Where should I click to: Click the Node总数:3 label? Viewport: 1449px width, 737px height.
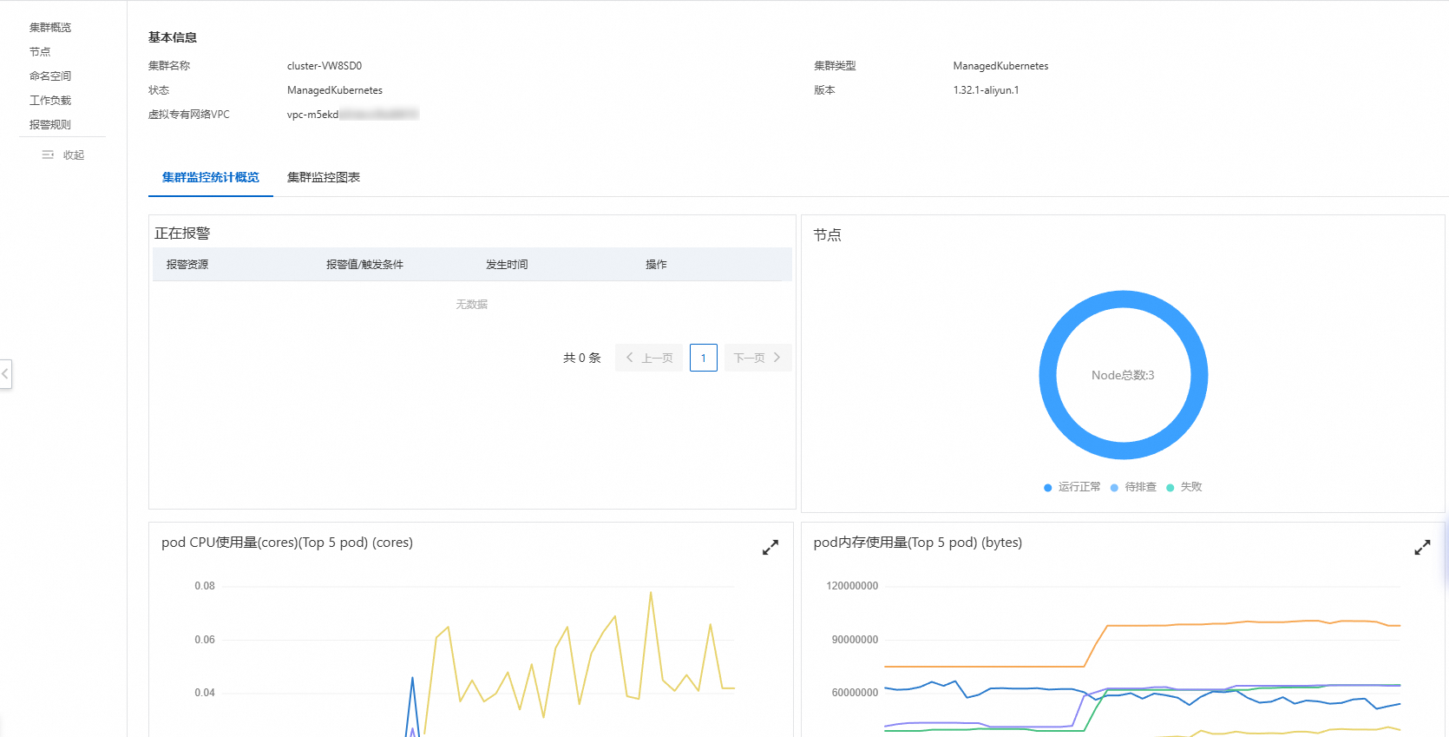[x=1123, y=375]
